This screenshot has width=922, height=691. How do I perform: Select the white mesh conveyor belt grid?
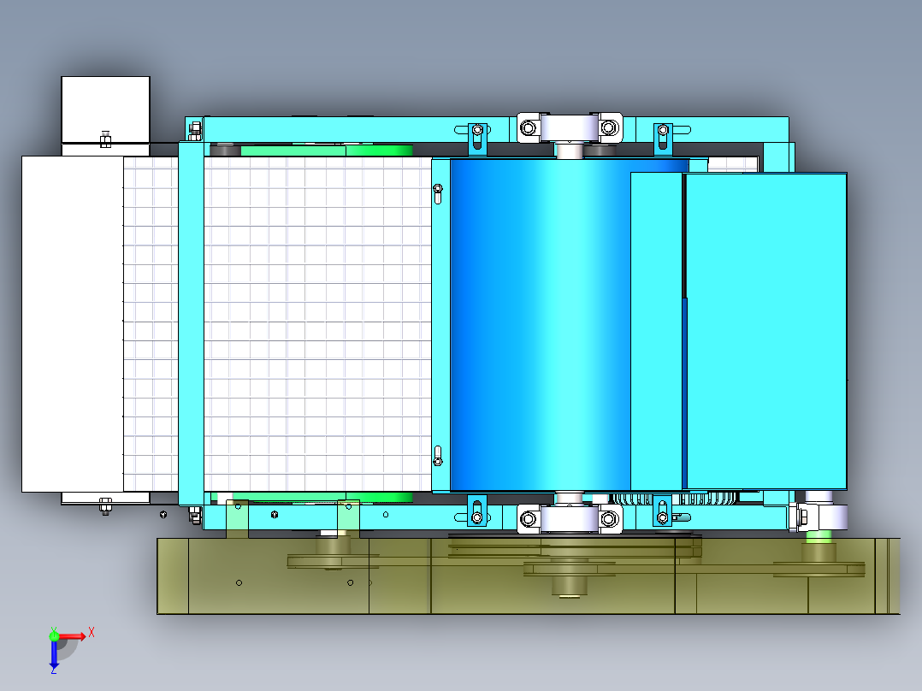click(x=317, y=323)
